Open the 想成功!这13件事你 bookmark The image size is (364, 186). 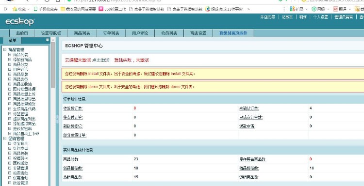pos(224,9)
